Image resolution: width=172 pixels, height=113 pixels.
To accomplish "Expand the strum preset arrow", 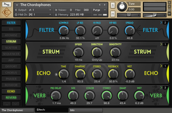I will tap(161, 44).
